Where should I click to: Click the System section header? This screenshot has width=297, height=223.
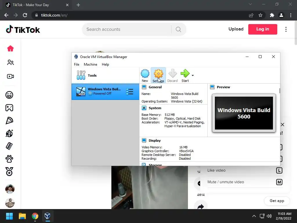(155, 108)
